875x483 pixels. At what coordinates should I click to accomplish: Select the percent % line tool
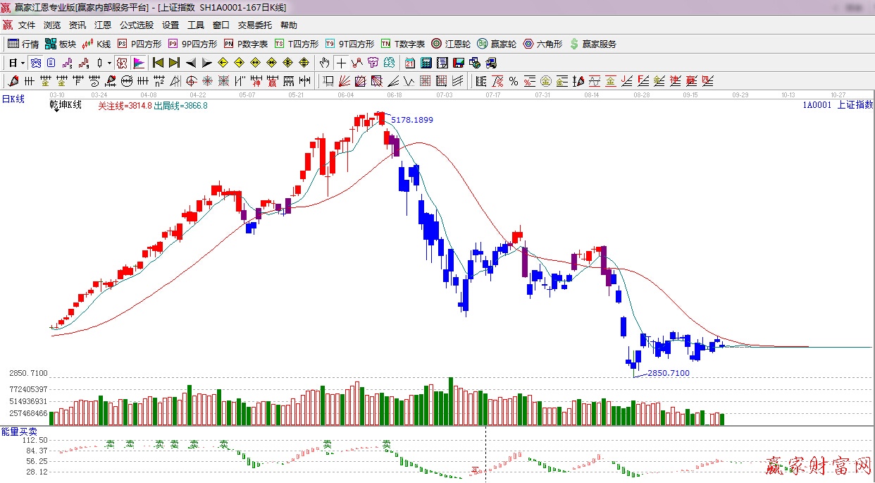(x=514, y=81)
